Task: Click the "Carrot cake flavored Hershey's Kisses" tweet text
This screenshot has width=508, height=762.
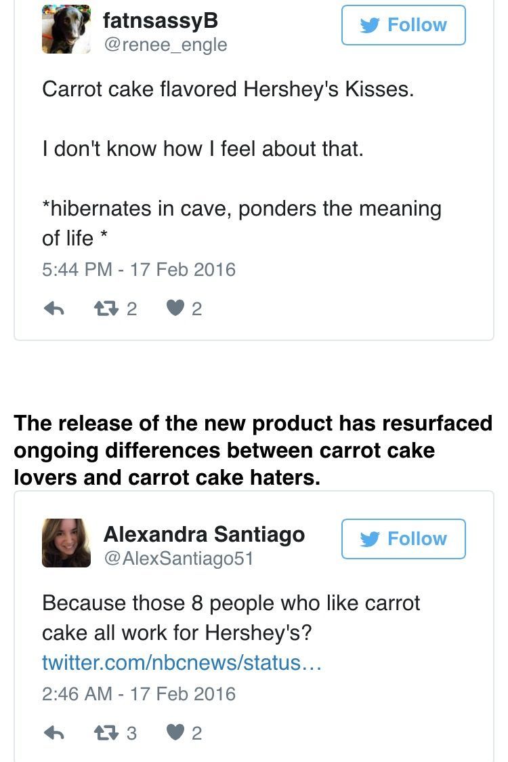Action: tap(228, 89)
